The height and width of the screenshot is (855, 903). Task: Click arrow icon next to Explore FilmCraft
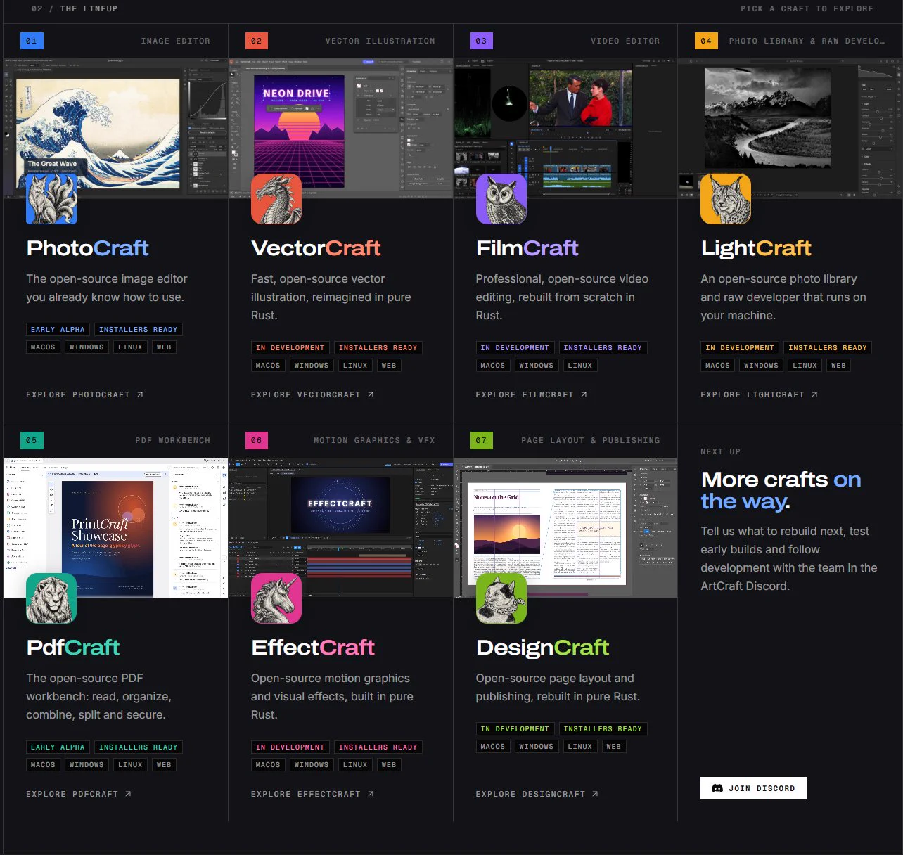[584, 394]
